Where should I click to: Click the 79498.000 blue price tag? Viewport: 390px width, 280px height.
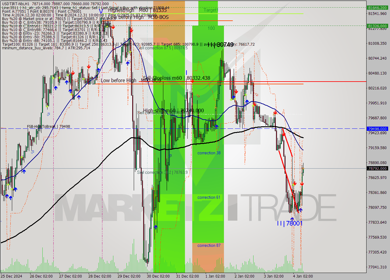click(x=378, y=129)
